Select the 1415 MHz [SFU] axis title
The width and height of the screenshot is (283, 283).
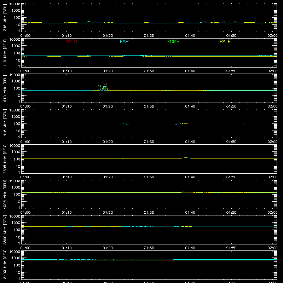tap(5, 124)
